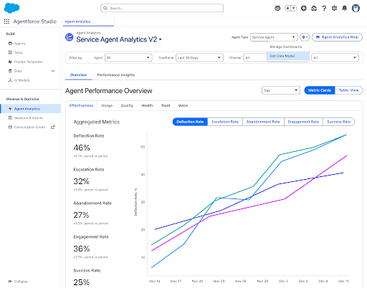Click the Collapse sidebar button
This screenshot has height=288, width=367.
18,282
